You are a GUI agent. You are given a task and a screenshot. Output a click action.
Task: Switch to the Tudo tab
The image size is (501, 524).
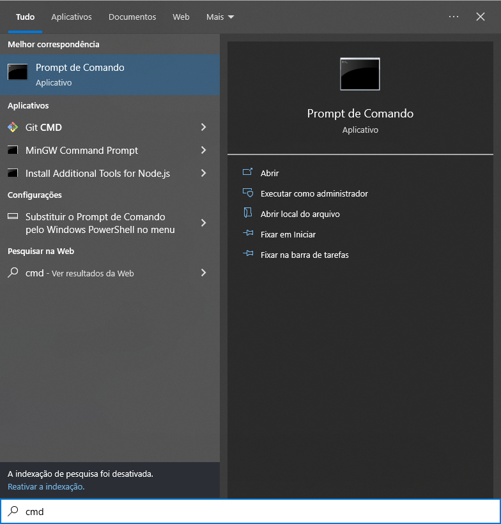[x=25, y=17]
